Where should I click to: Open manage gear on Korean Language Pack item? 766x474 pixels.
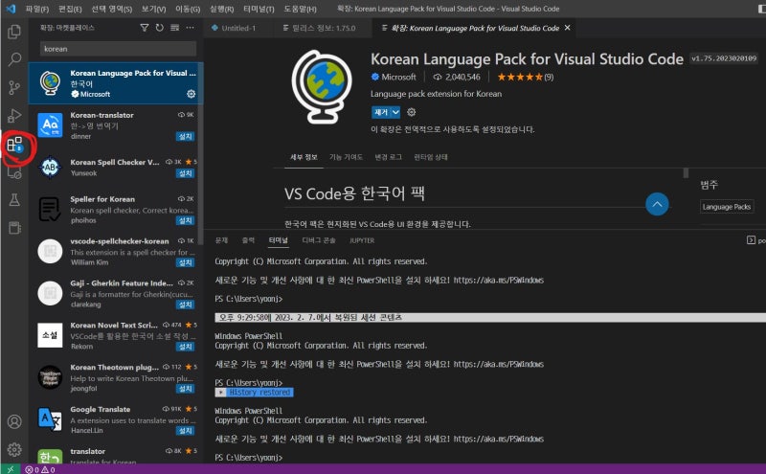pos(191,94)
